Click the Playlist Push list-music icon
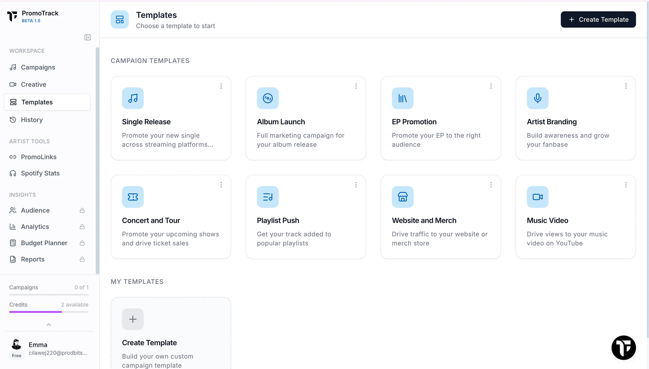The height and width of the screenshot is (369, 649). click(268, 197)
